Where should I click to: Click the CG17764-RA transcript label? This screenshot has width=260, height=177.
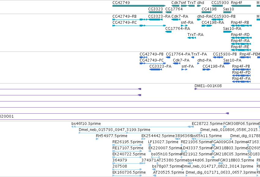tap(178, 29)
